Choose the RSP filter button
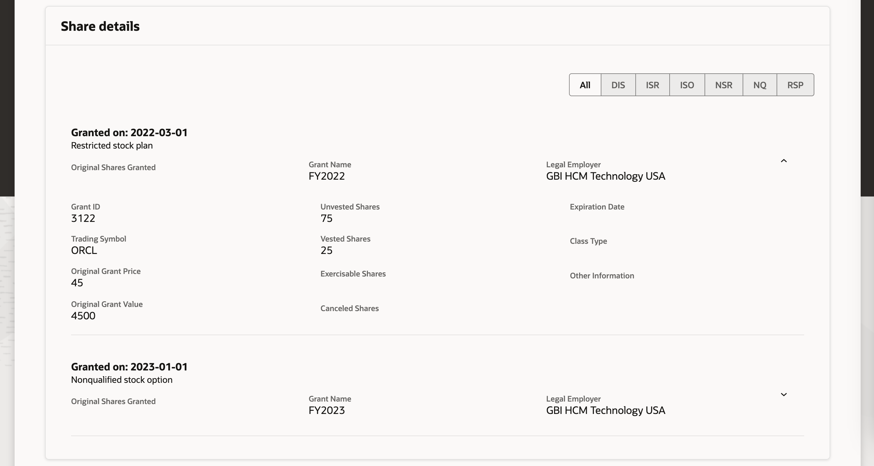The image size is (874, 466). pyautogui.click(x=795, y=85)
